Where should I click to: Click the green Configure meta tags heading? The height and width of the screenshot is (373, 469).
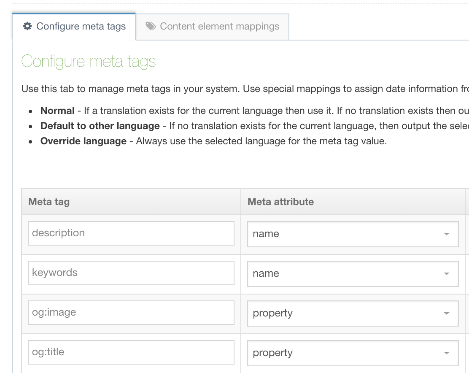[x=89, y=62]
